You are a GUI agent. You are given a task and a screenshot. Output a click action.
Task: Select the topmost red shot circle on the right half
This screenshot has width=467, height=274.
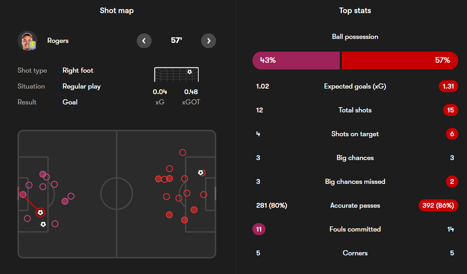tap(182, 152)
